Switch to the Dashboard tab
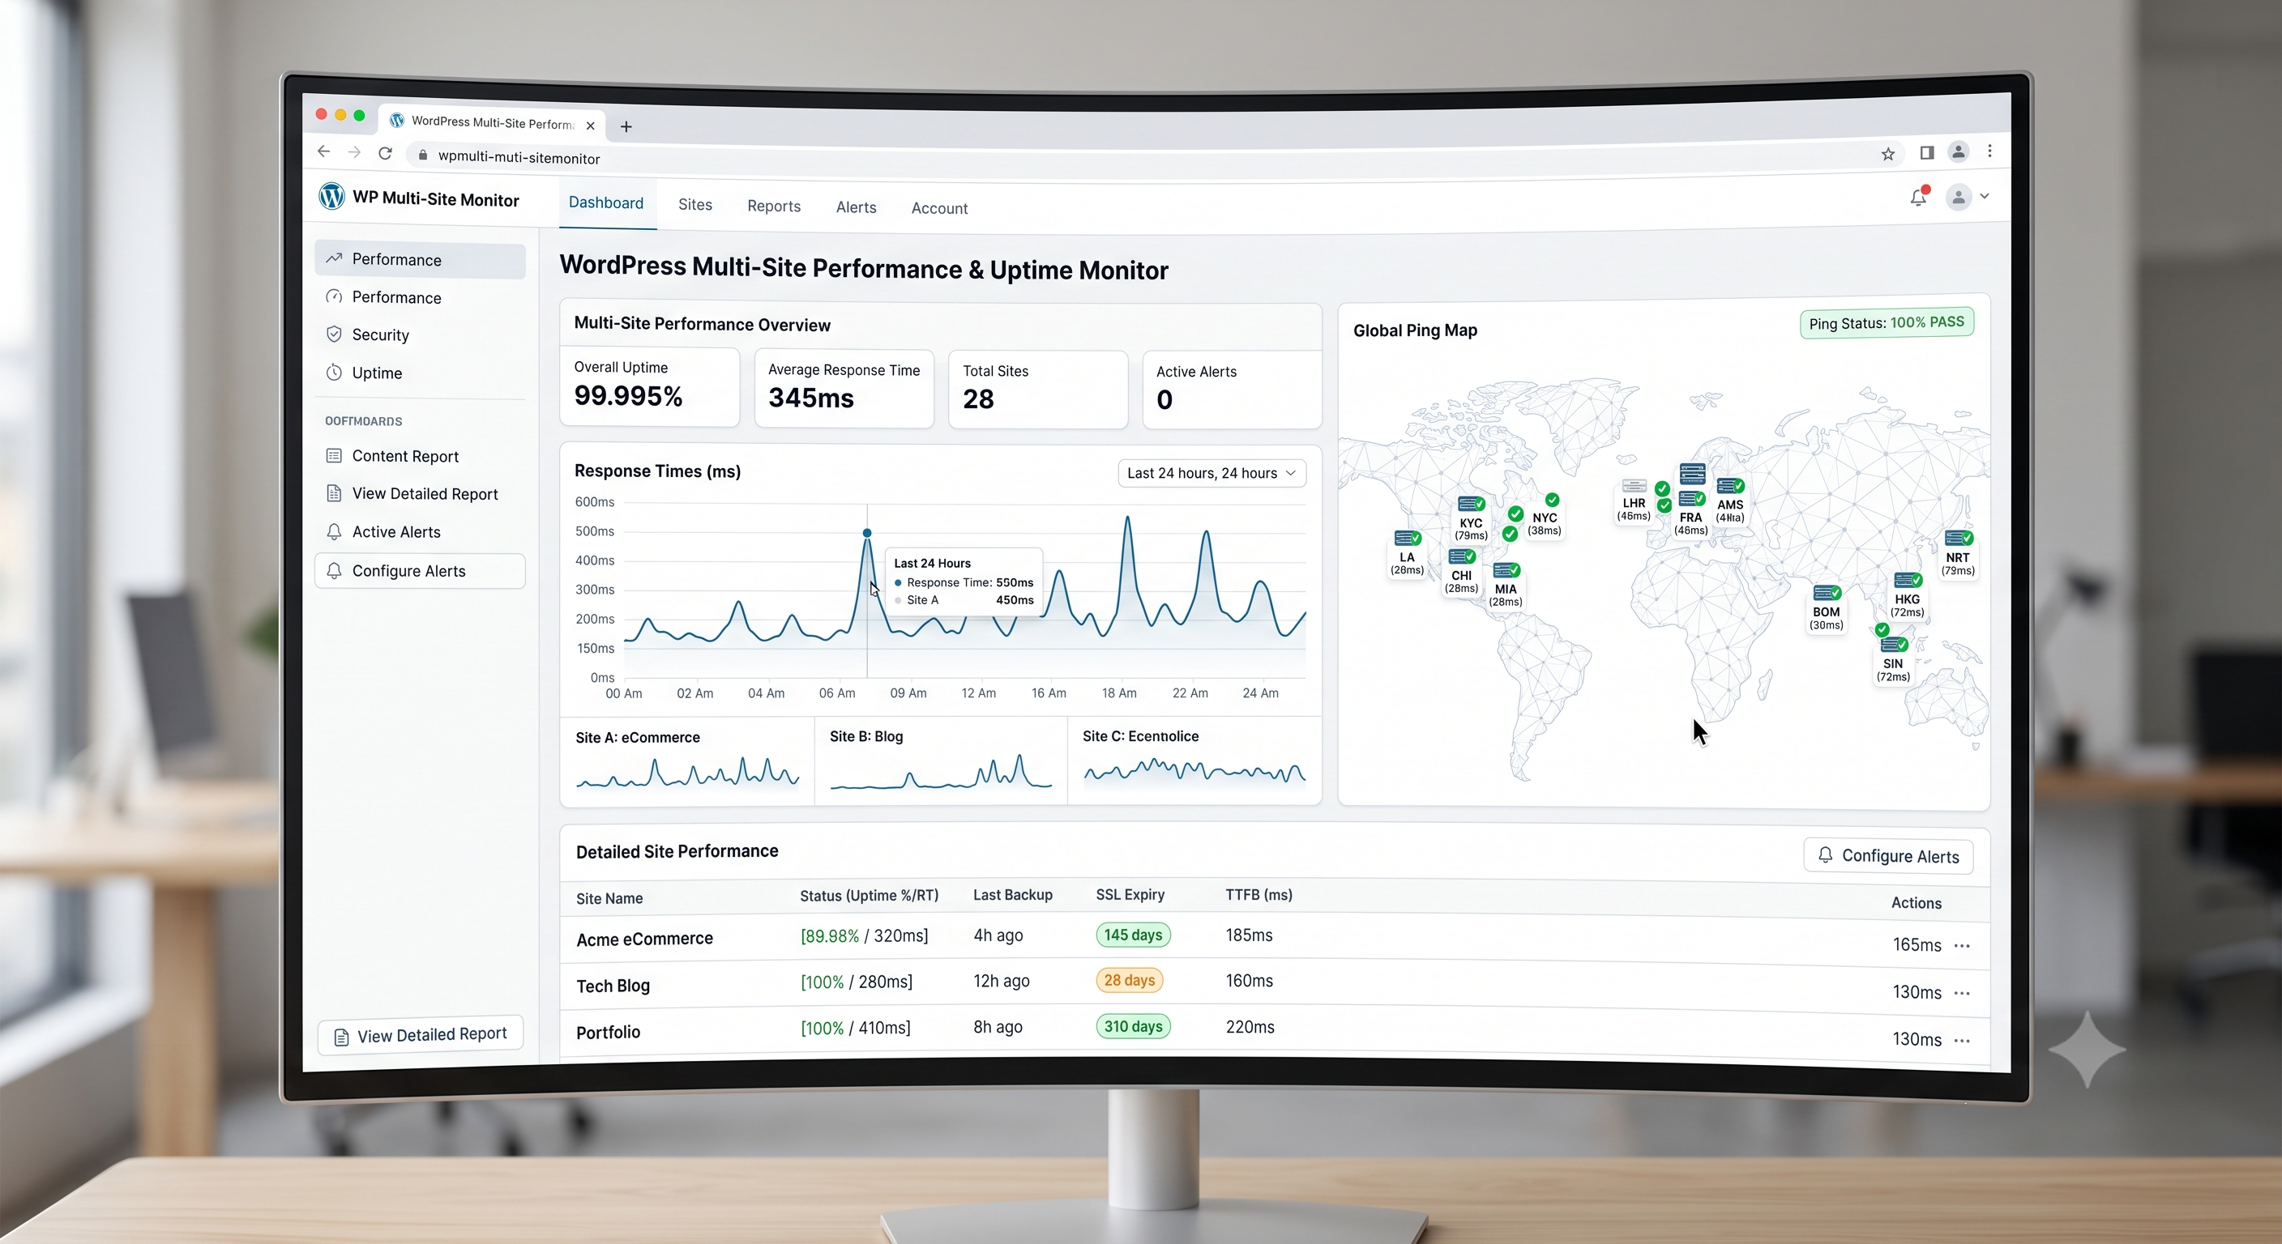This screenshot has height=1244, width=2282. 606,202
